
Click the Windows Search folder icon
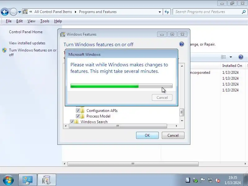(77, 122)
